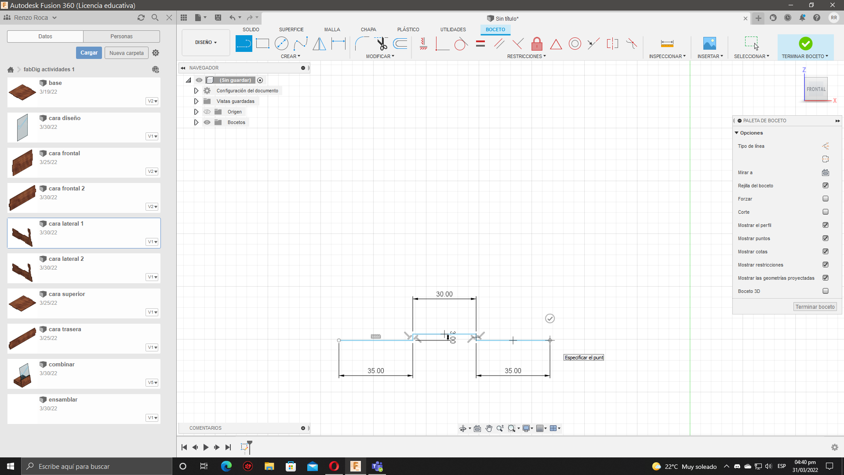Screen dimensions: 844x475
Task: Click the Insert image icon
Action: [709, 44]
